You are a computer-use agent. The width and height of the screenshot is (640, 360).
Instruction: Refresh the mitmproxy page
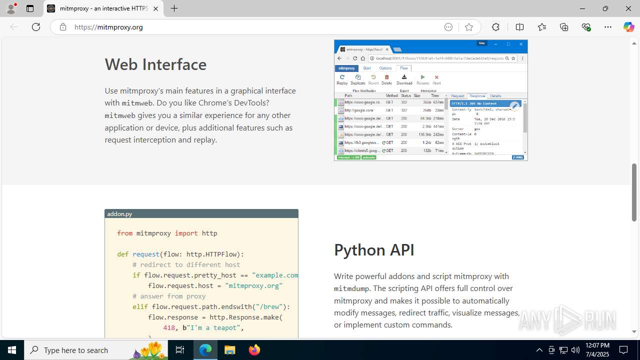[36, 27]
